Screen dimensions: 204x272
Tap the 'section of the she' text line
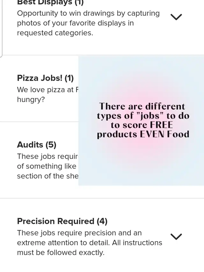(x=47, y=176)
